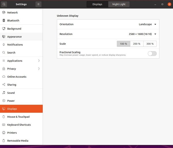
Task: Click the Privacy lock icon
Action: [4, 69]
